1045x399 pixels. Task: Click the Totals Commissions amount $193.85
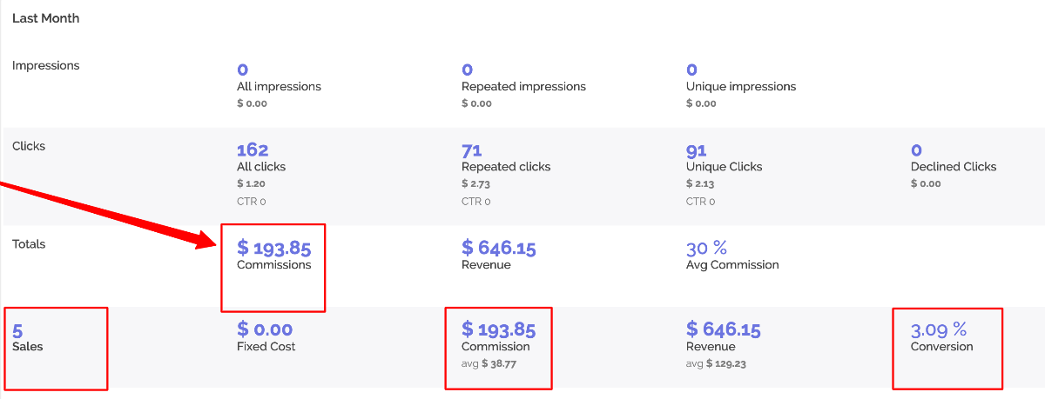tap(273, 249)
